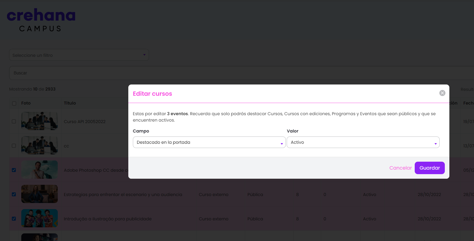
Task: Toggle the select-all checkbox in table header
Action: click(14, 103)
